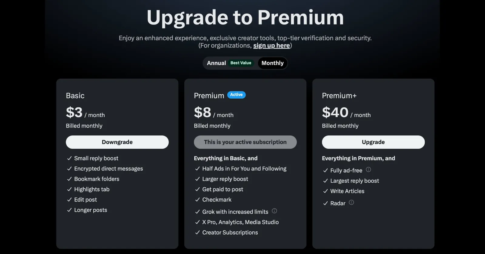Click the blue Active badge on Premium
485x254 pixels.
click(x=236, y=95)
